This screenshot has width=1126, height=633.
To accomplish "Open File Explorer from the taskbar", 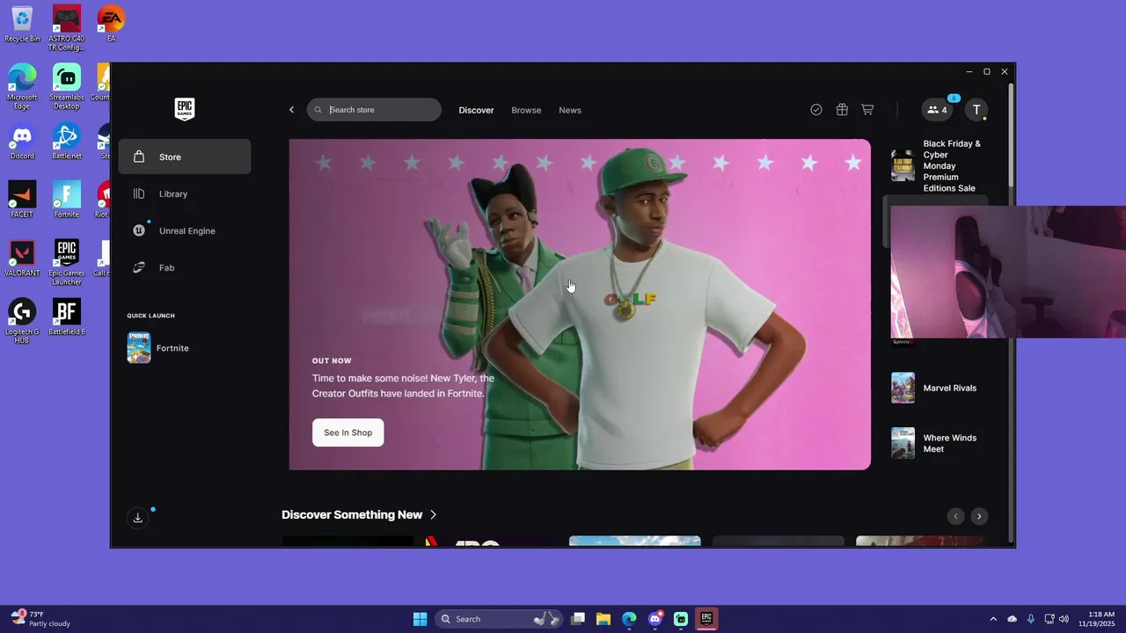I will tap(603, 619).
